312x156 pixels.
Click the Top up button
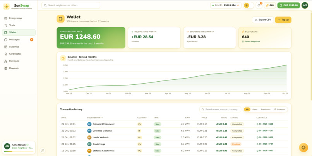283,20
